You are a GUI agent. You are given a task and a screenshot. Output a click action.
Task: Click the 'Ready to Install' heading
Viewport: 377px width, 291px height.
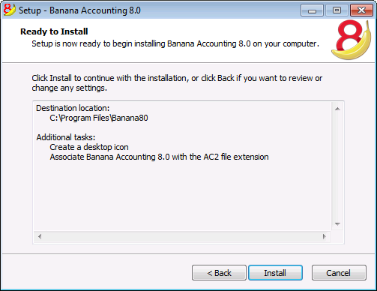[x=54, y=31]
